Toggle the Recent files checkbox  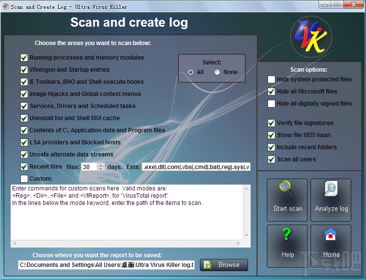coord(24,167)
